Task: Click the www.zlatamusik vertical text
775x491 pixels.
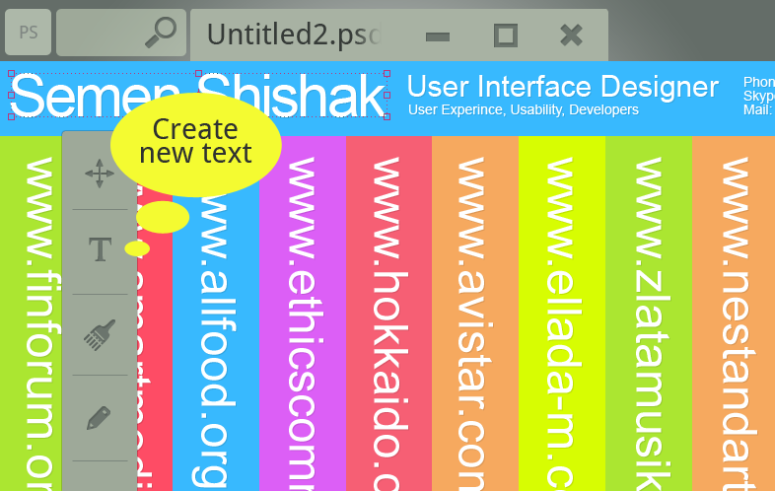Action: click(x=652, y=323)
